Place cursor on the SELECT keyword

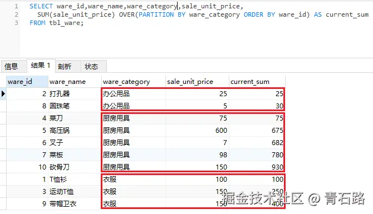point(41,6)
